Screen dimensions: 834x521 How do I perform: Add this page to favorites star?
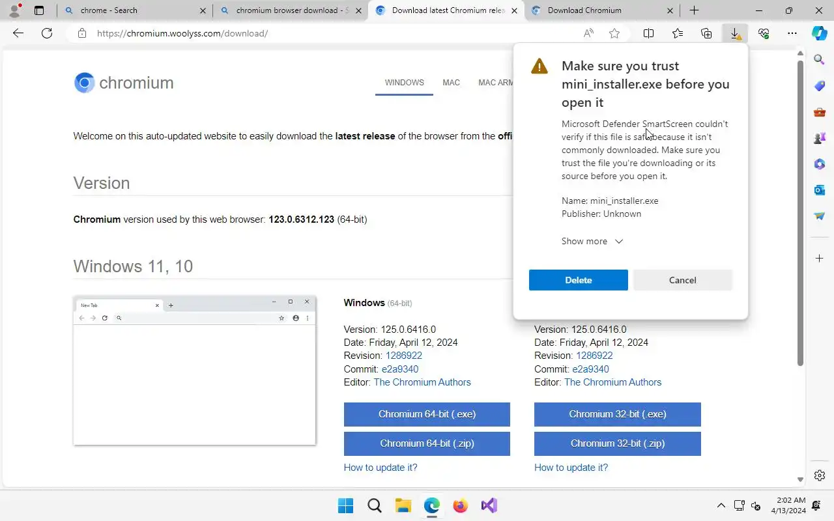pyautogui.click(x=614, y=33)
